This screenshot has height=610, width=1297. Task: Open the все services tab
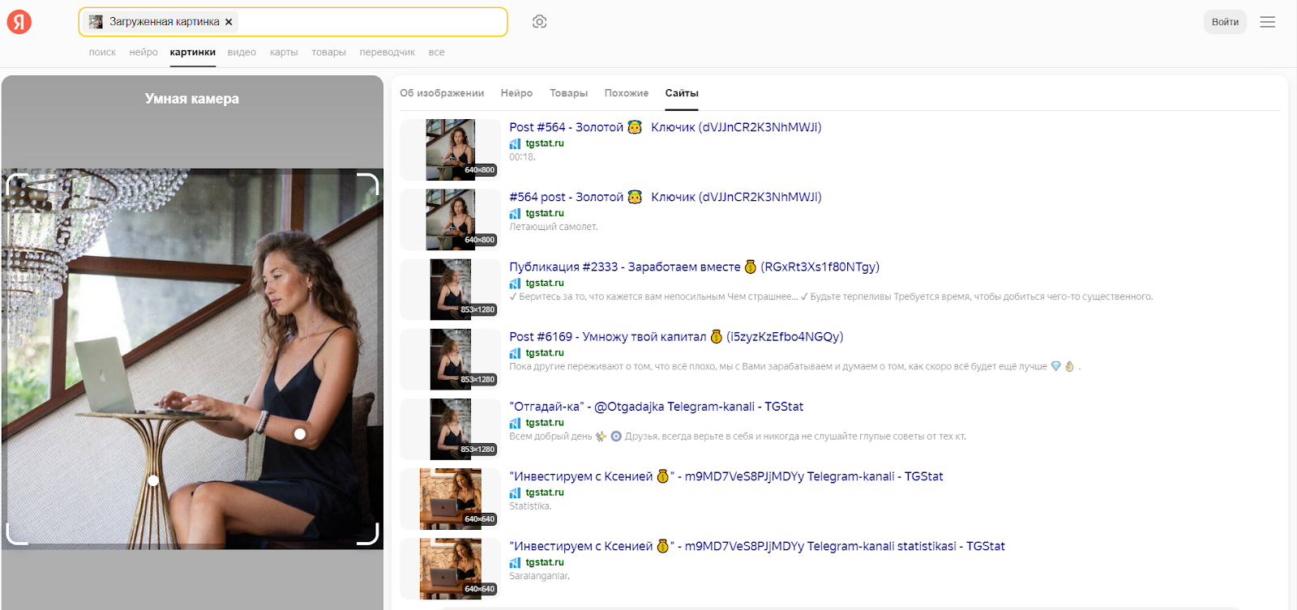436,52
